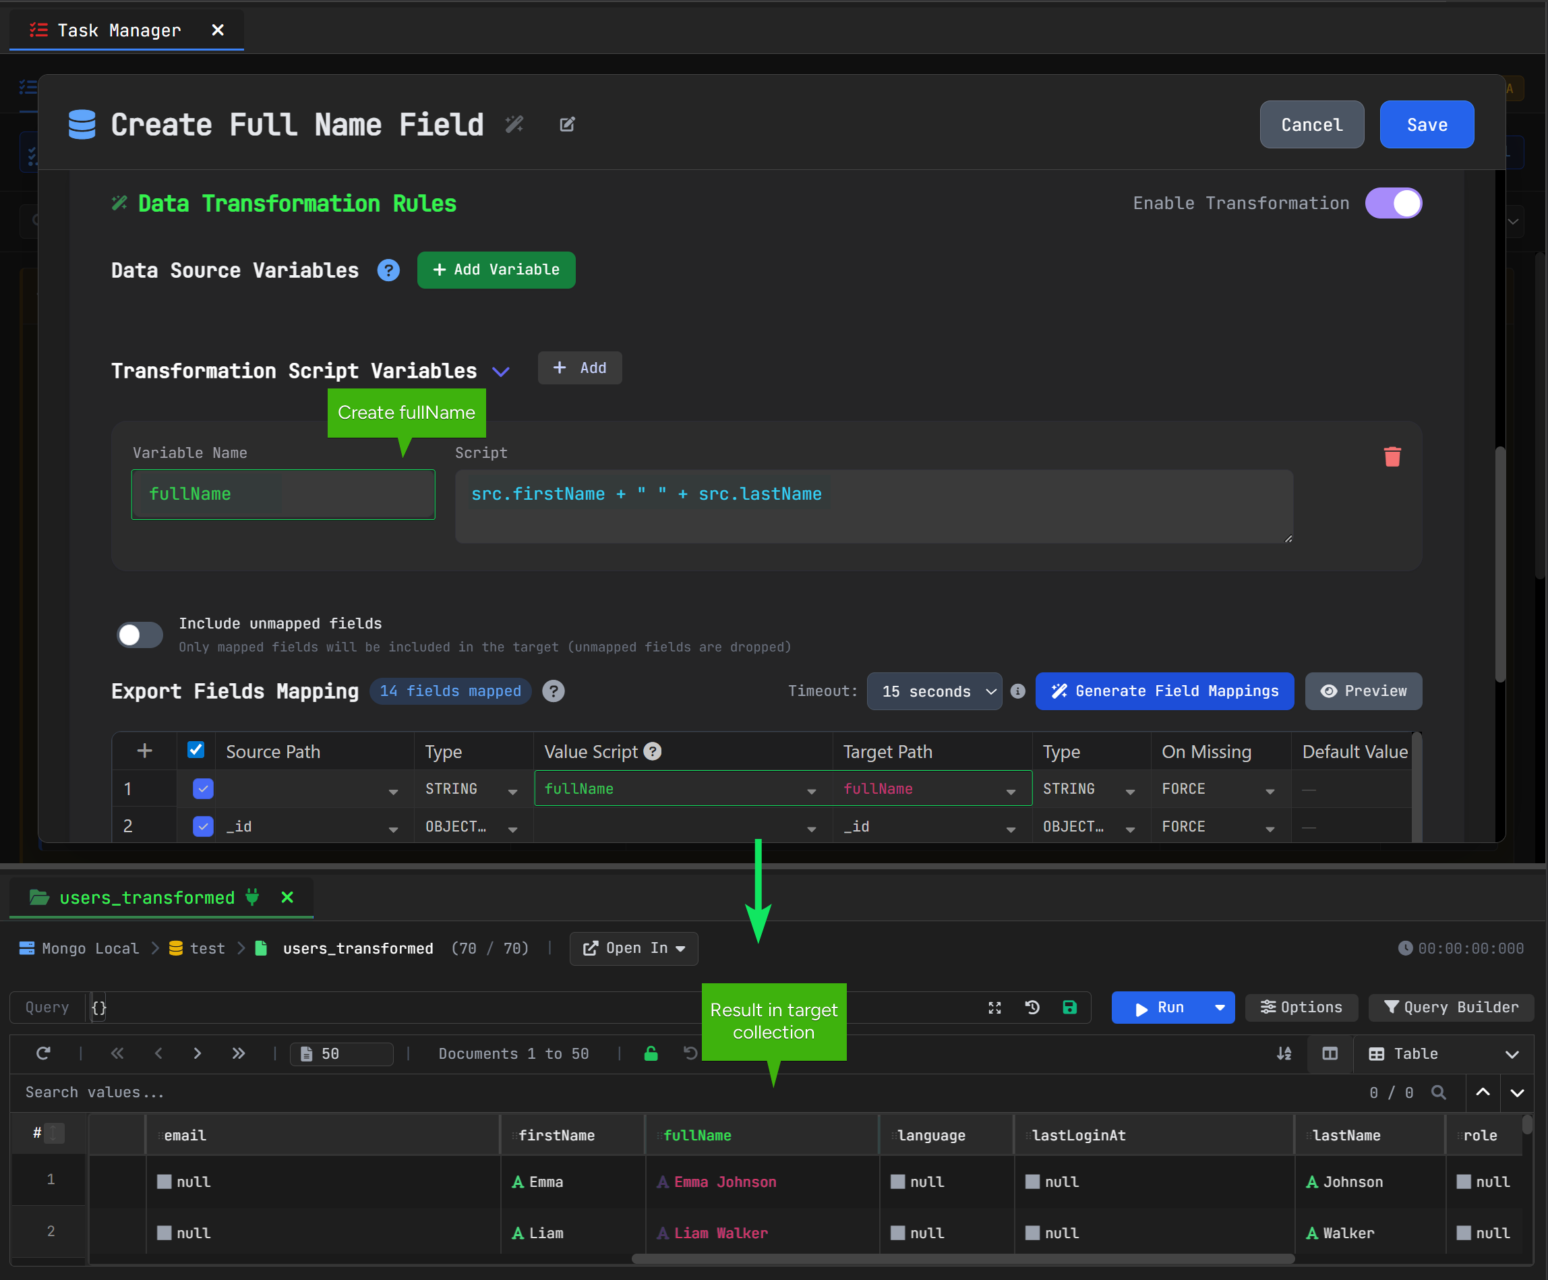Open the query history icon
The image size is (1548, 1280).
1032,1007
